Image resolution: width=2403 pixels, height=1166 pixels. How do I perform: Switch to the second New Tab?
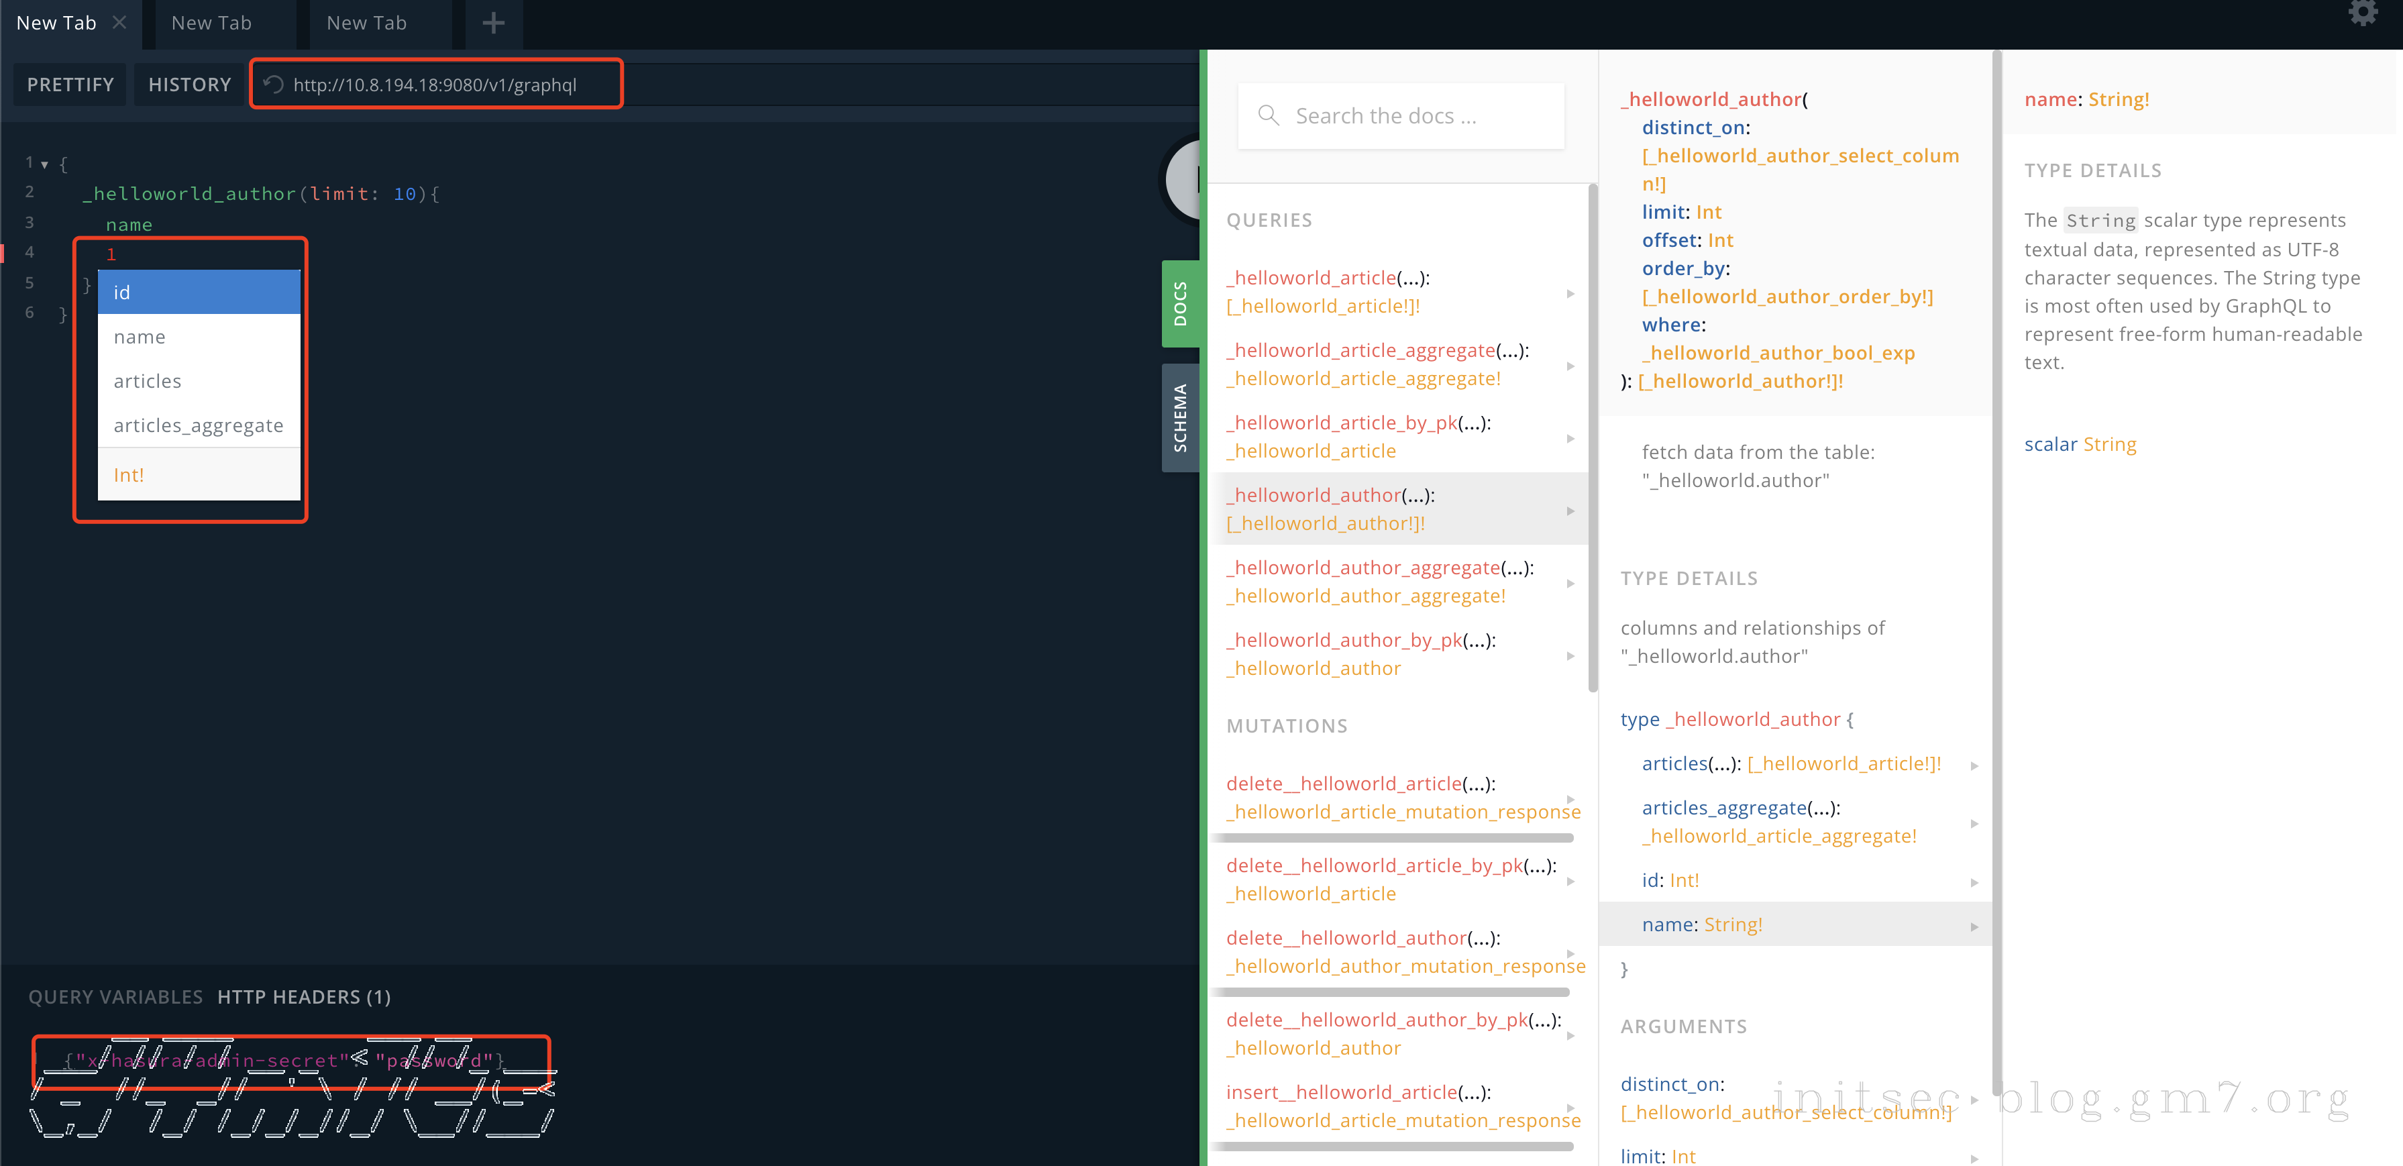click(212, 23)
